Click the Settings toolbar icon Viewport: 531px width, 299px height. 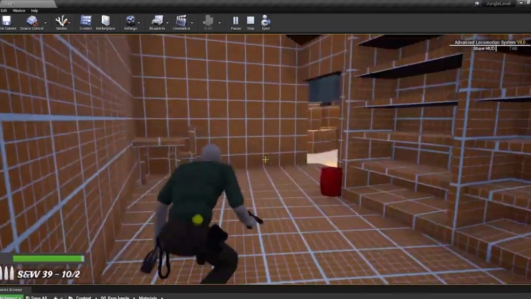pos(130,21)
